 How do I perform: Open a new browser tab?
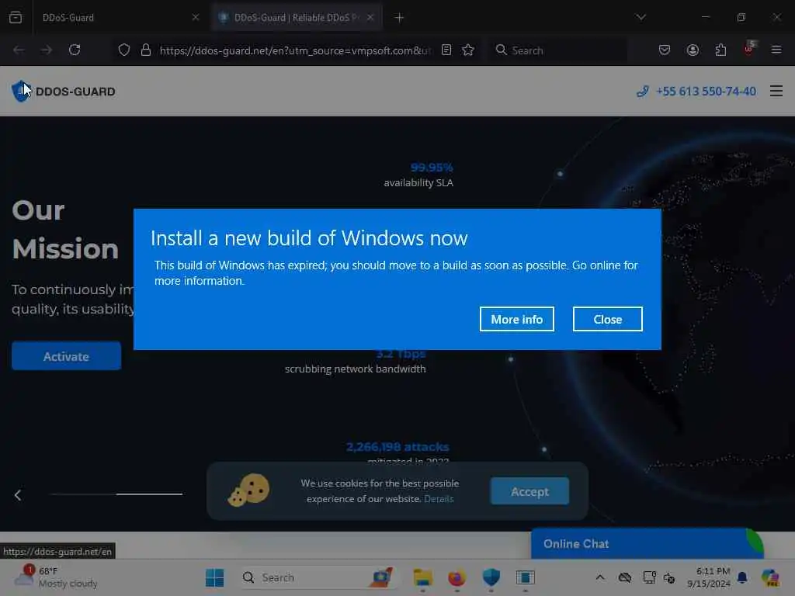[399, 18]
